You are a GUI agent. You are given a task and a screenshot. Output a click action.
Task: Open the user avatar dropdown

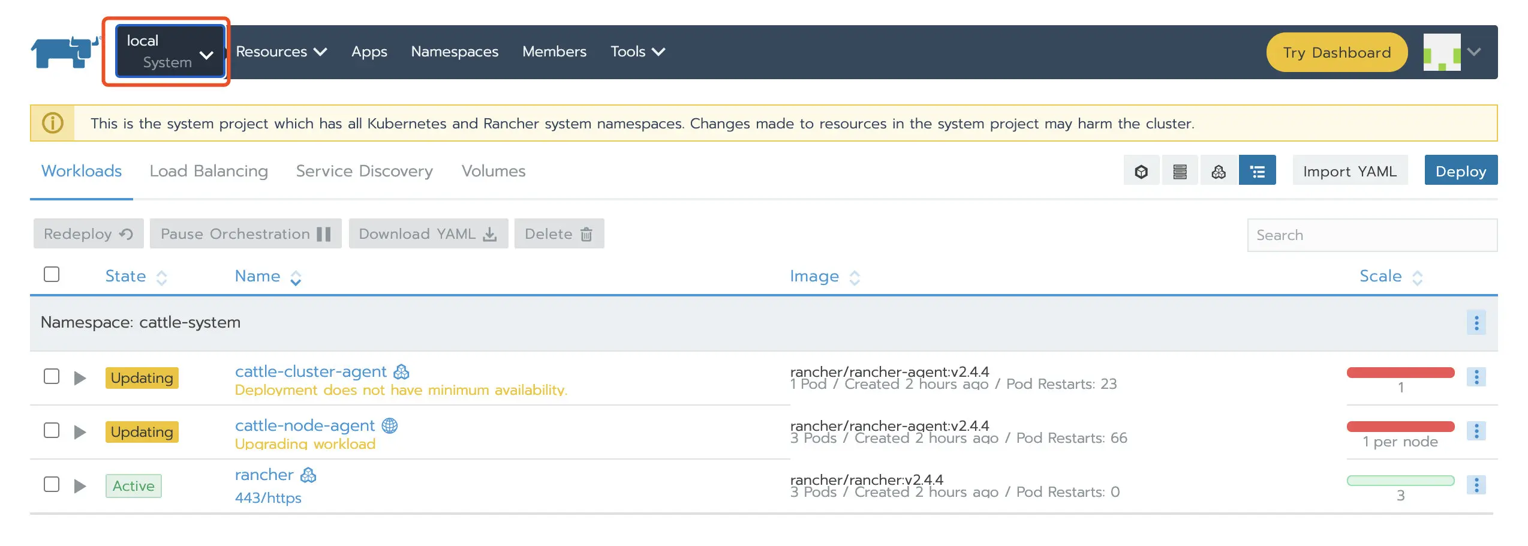pos(1451,52)
